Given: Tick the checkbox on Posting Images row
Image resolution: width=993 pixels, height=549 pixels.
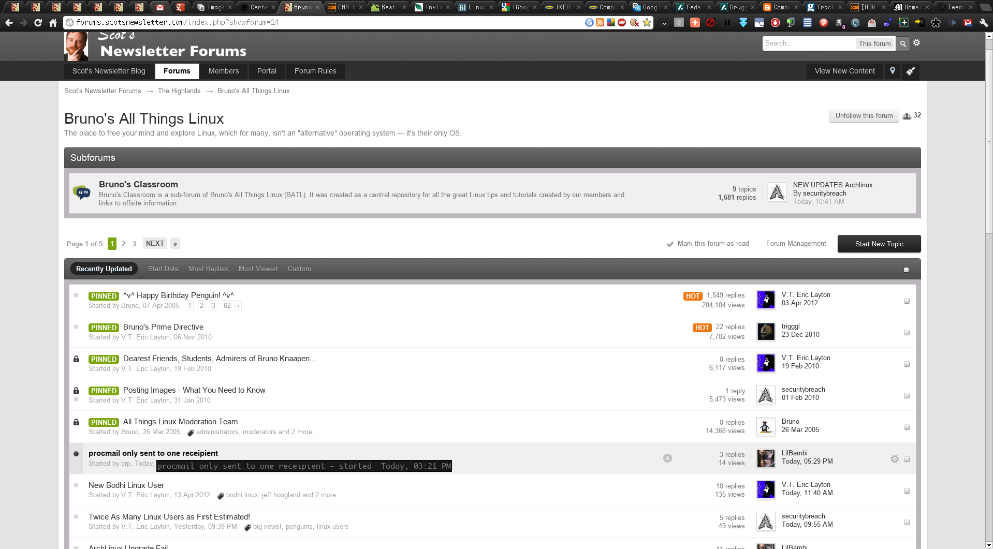Looking at the screenshot, I should (907, 396).
